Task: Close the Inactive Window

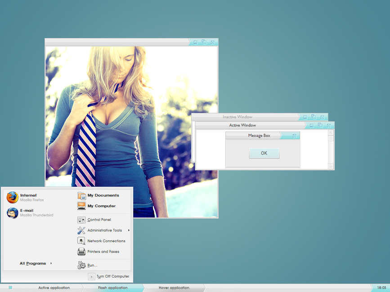Action: tap(323, 117)
